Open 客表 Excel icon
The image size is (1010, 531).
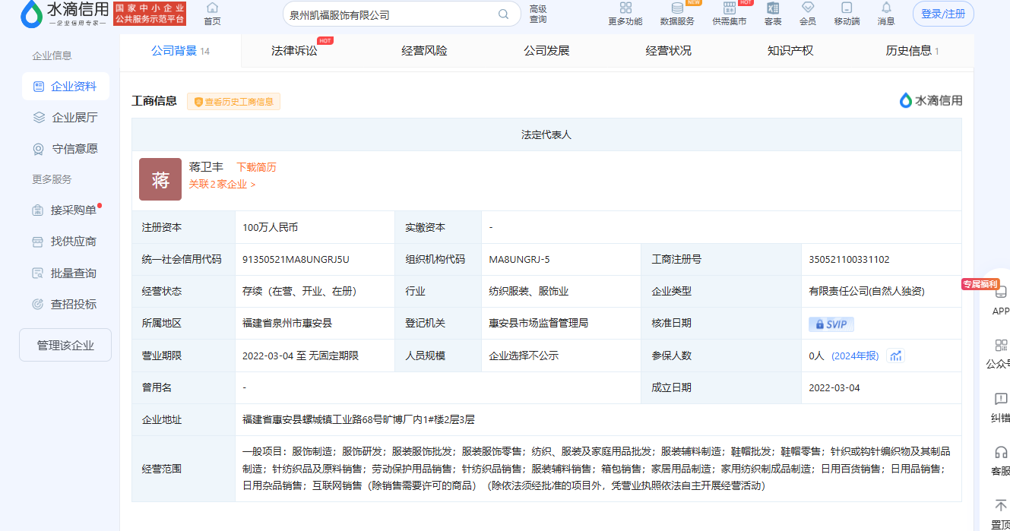coord(773,8)
